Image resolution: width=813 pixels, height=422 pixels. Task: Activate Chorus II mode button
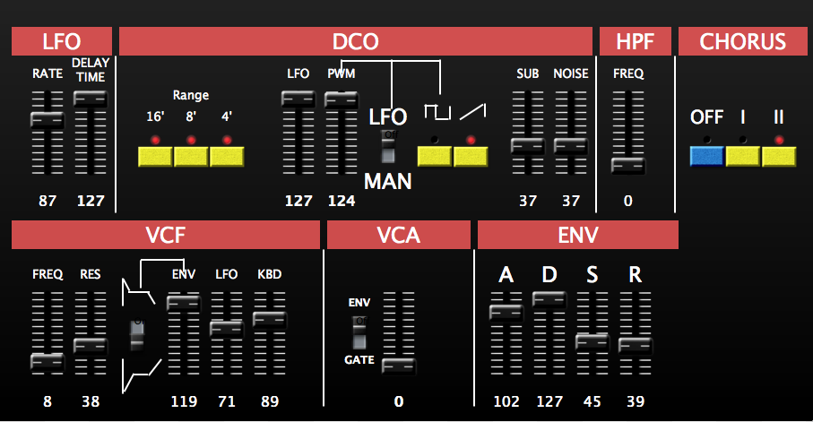click(779, 157)
